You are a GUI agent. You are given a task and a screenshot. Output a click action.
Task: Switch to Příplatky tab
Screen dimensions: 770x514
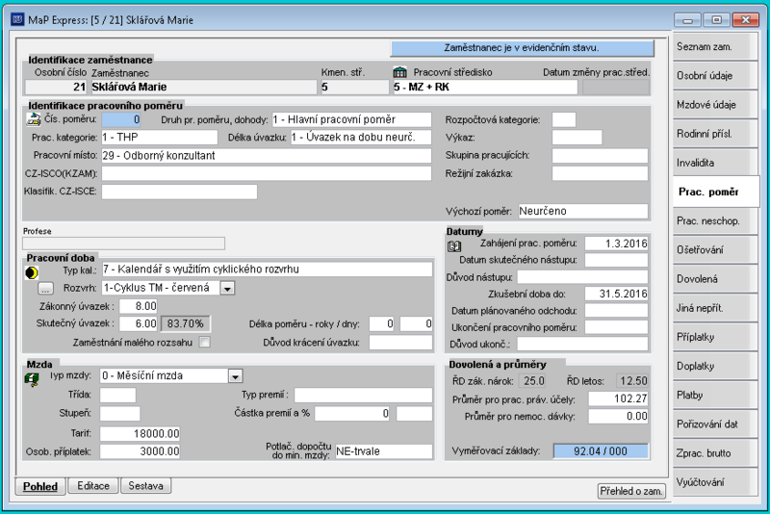(x=715, y=337)
